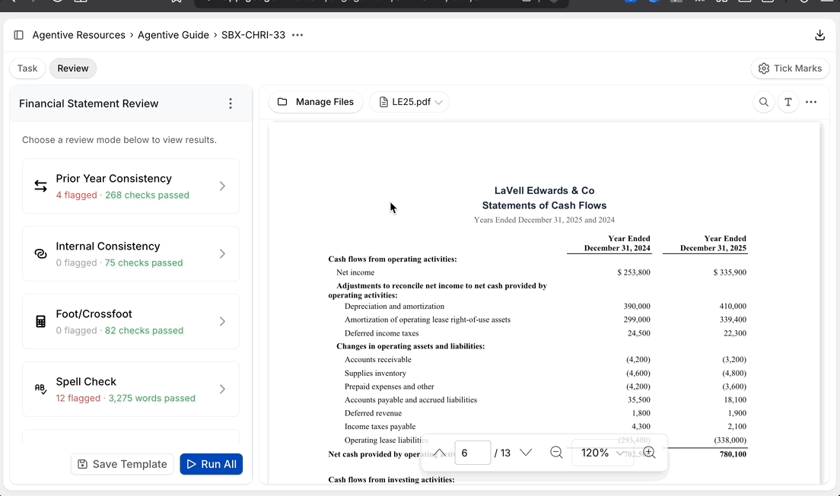Click the page number input field
Image resolution: width=840 pixels, height=496 pixels.
pyautogui.click(x=473, y=453)
